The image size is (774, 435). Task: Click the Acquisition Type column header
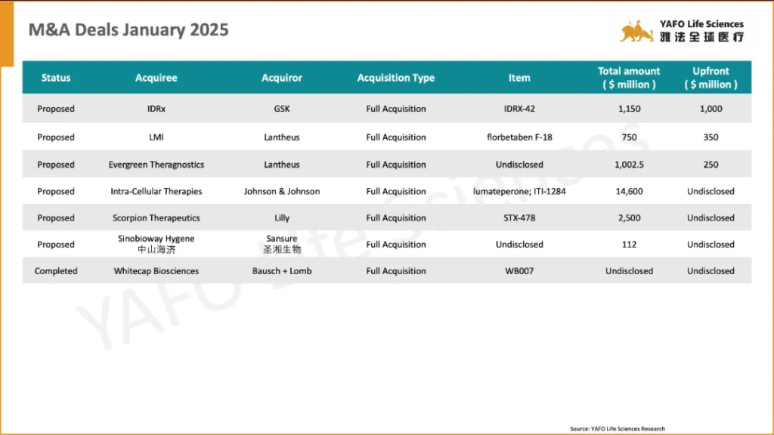coord(396,78)
